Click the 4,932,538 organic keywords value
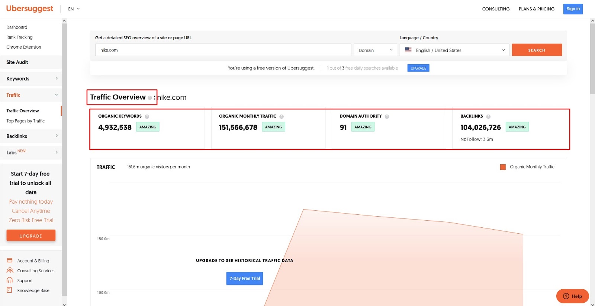The height and width of the screenshot is (306, 595). (115, 127)
